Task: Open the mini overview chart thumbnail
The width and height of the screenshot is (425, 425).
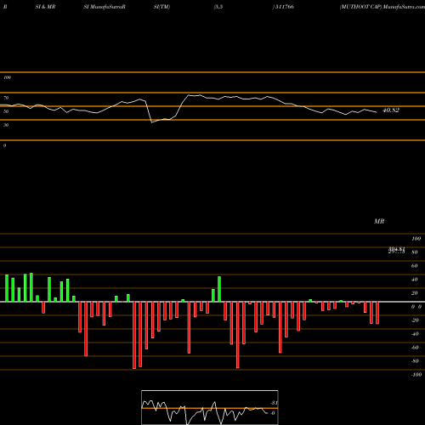Action: [x=210, y=407]
